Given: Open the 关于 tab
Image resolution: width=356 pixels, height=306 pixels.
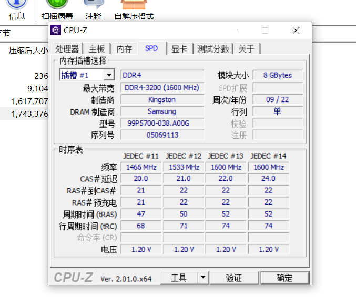Looking at the screenshot, I should (246, 49).
